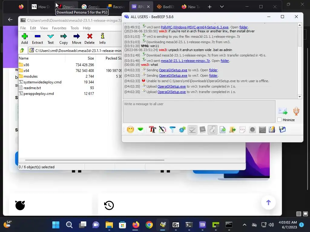The image size is (310, 232).
Task: Click the gray round button icon in BeeBEEP
Action: [252, 130]
